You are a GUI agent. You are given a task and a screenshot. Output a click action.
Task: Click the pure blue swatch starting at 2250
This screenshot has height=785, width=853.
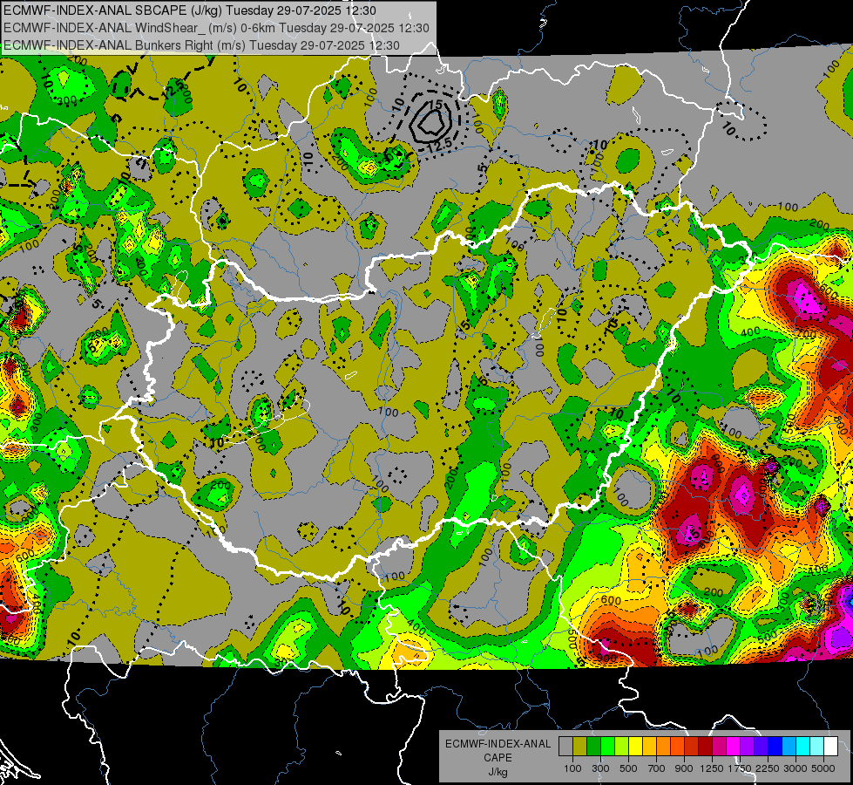775,747
